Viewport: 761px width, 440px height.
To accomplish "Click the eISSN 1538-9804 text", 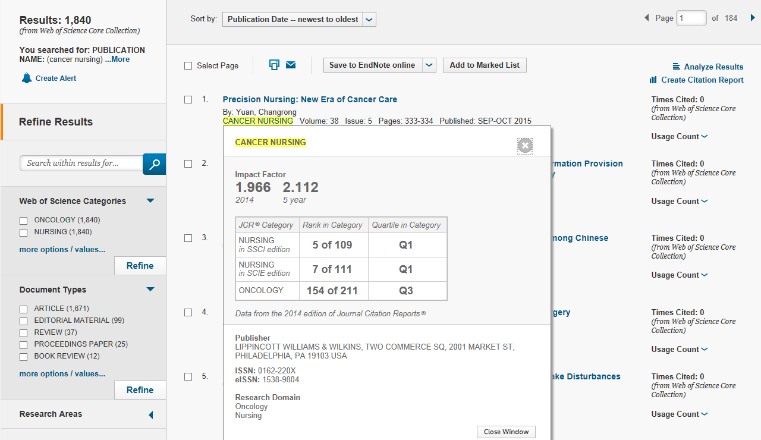I will 268,379.
